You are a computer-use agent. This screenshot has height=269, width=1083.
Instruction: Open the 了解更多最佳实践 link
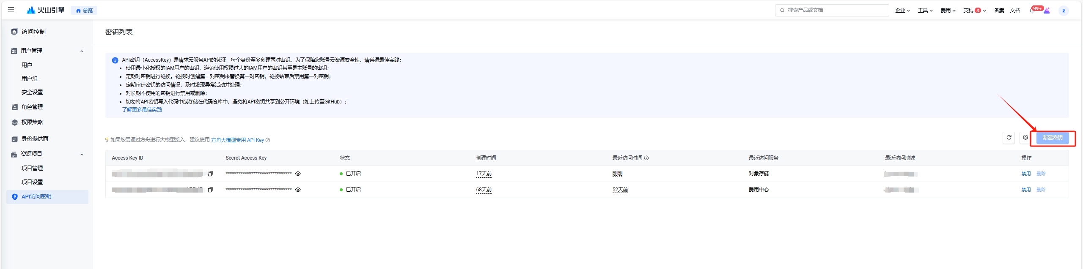(142, 110)
